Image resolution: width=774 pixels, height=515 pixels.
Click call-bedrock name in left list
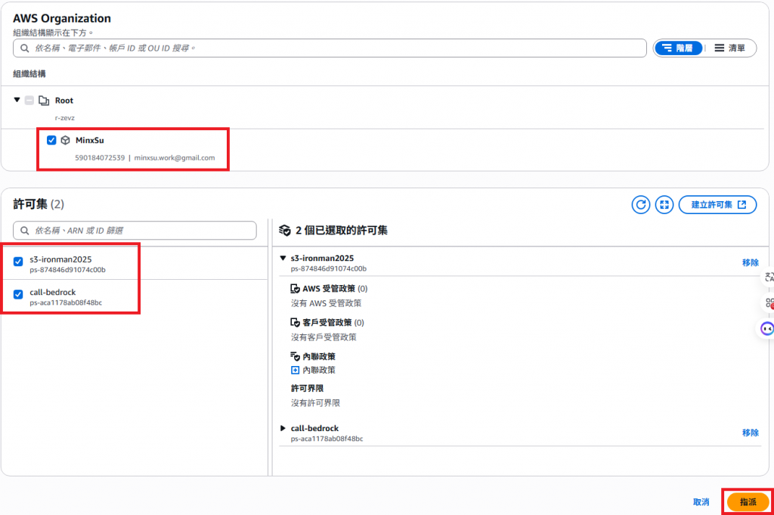[52, 293]
